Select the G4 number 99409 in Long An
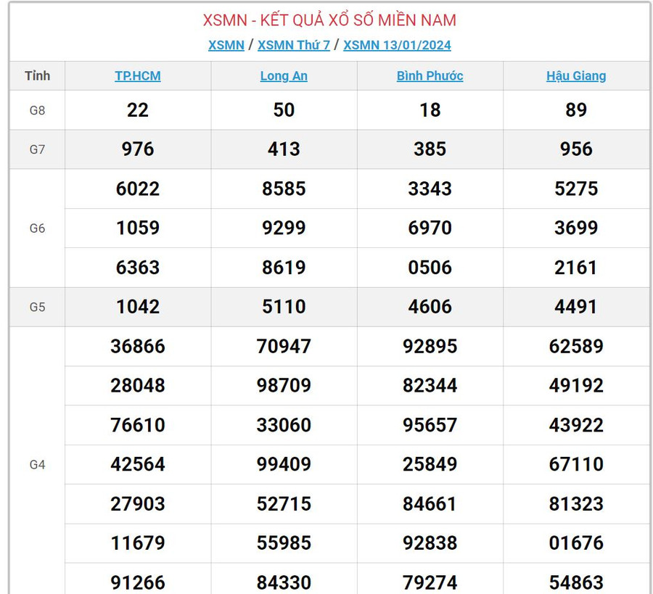The height and width of the screenshot is (594, 653). pyautogui.click(x=284, y=464)
